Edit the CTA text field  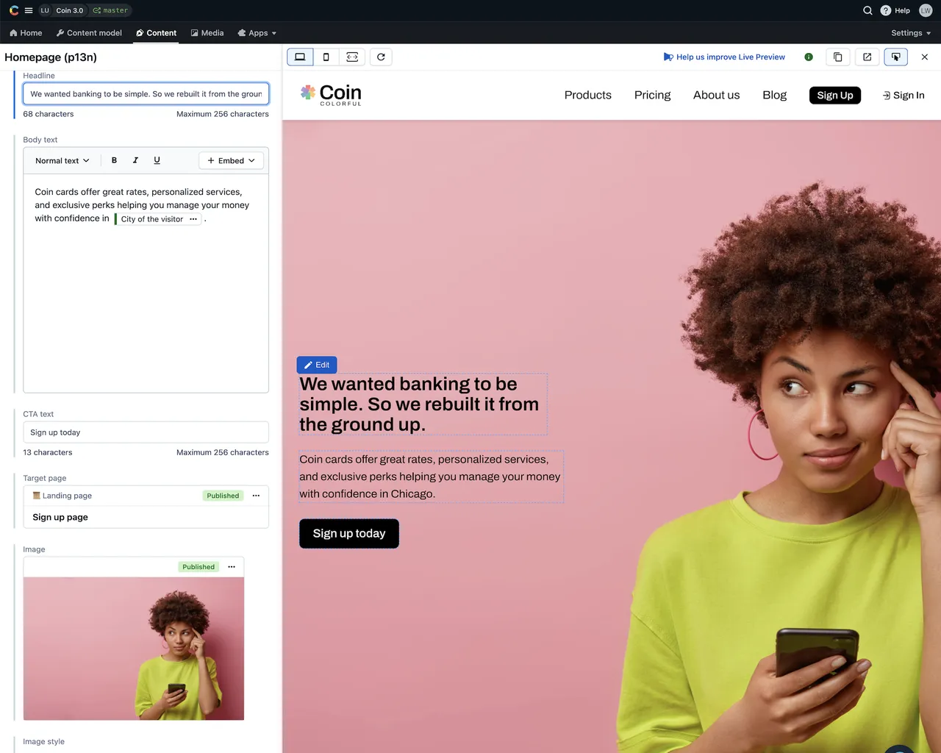tap(146, 432)
